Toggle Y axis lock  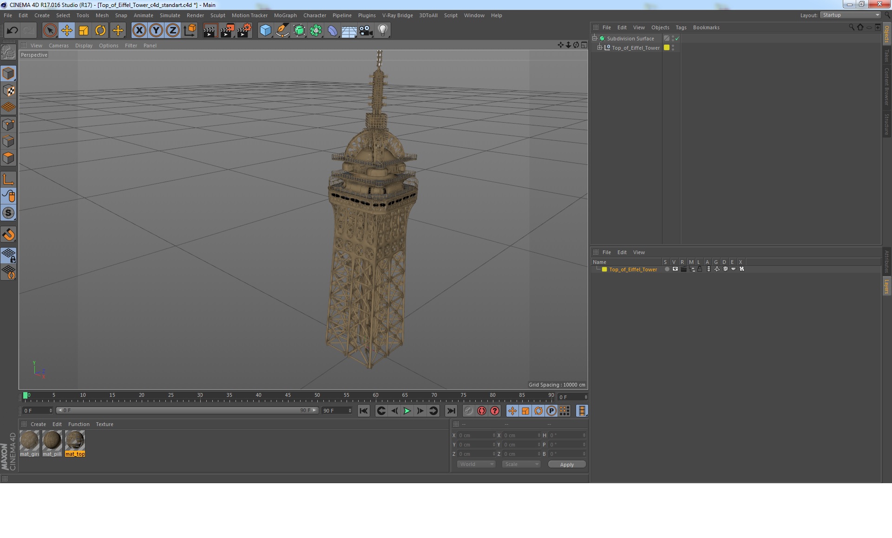click(x=156, y=31)
